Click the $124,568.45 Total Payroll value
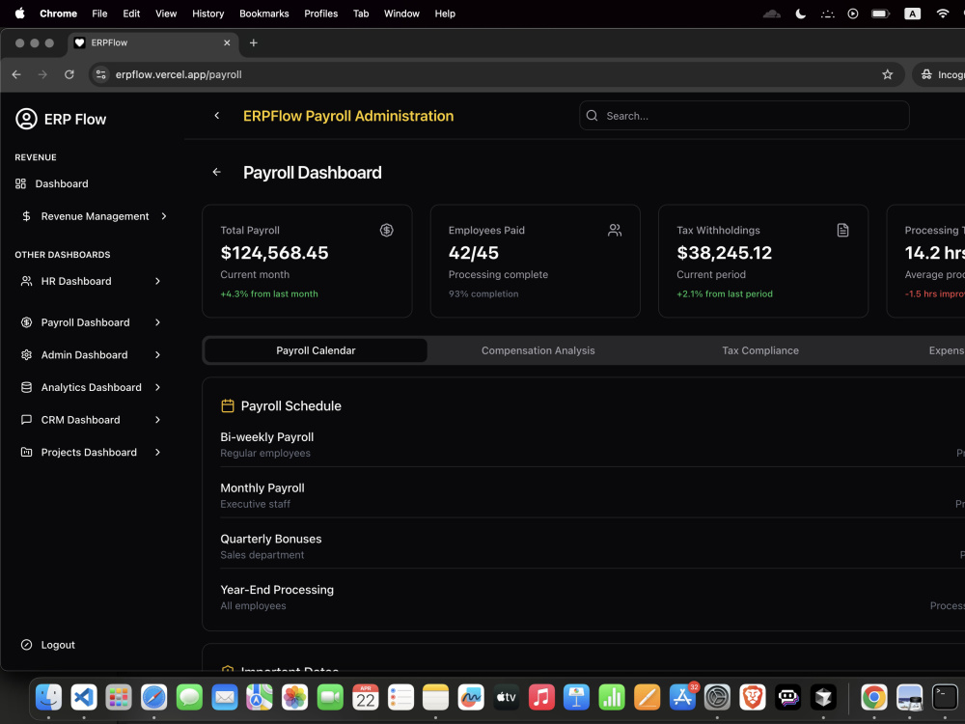 click(274, 252)
